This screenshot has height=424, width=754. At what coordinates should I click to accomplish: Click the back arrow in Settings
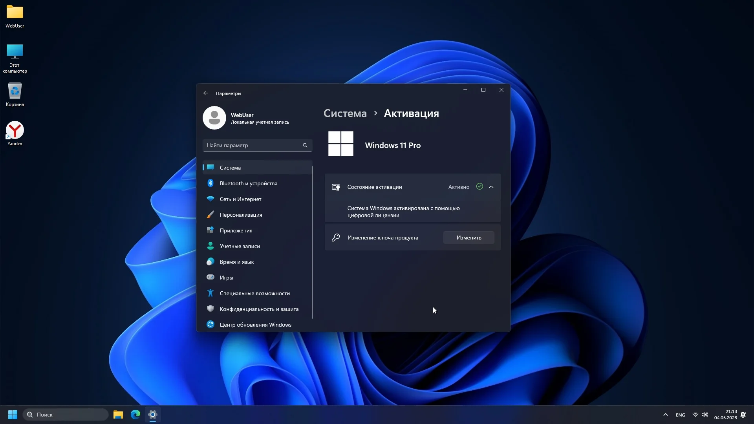click(206, 93)
